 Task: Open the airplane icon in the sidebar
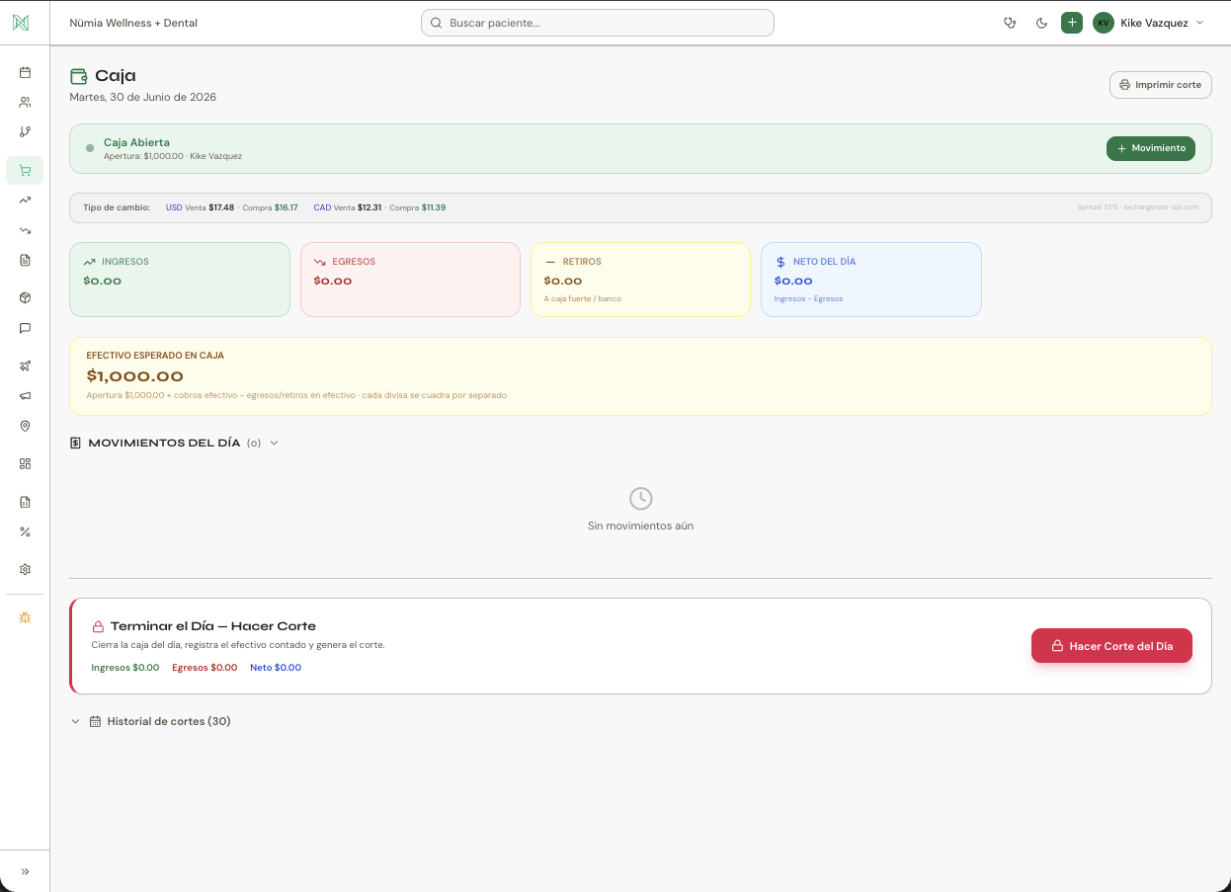(25, 365)
